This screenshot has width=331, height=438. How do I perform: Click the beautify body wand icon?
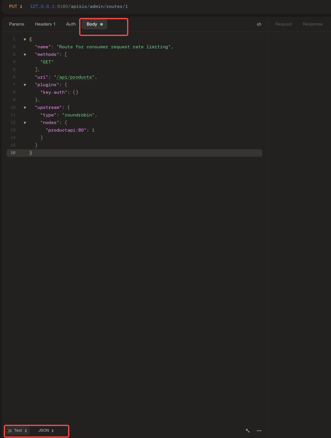tap(248, 431)
